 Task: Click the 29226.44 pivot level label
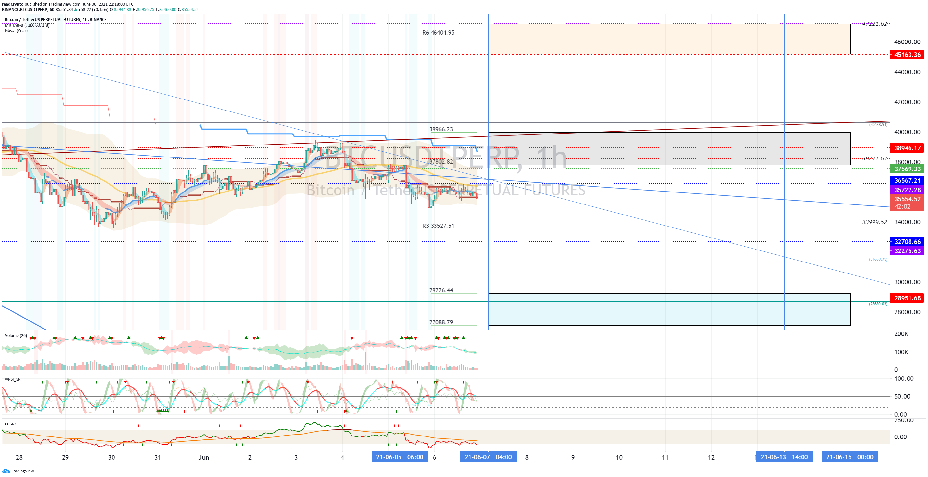pyautogui.click(x=441, y=290)
